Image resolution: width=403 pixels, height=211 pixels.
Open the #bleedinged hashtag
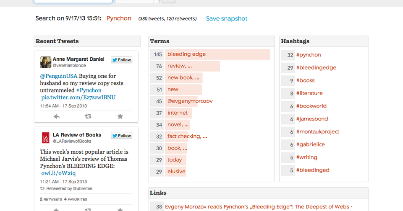pyautogui.click(x=313, y=170)
